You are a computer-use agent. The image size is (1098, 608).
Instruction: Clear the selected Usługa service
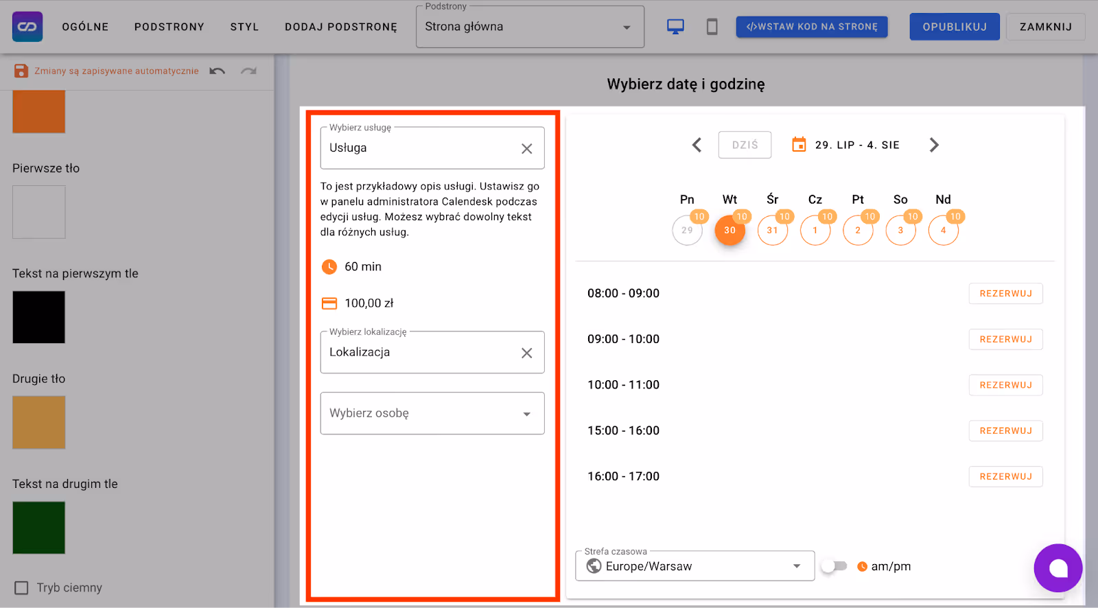[x=526, y=148]
